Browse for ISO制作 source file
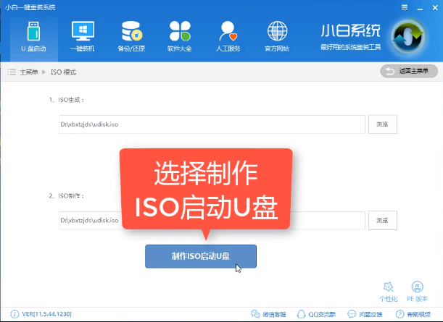This screenshot has width=443, height=322. (382, 219)
